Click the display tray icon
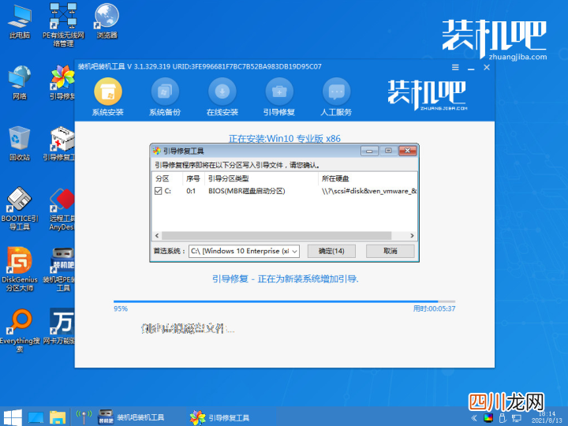The image size is (568, 426). 488,417
